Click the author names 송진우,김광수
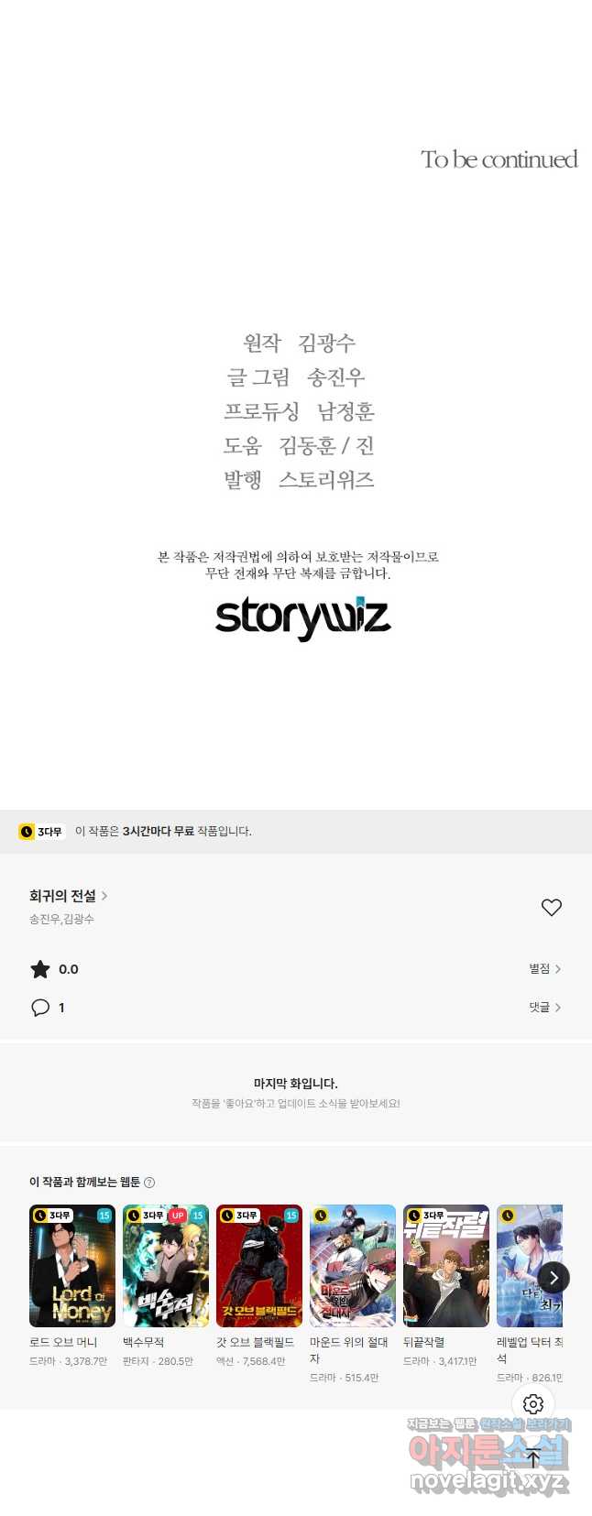This screenshot has width=592, height=1516. pos(61,919)
